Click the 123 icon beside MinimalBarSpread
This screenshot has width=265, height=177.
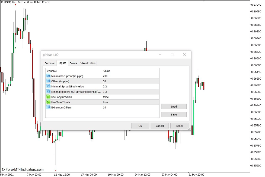(x=48, y=76)
